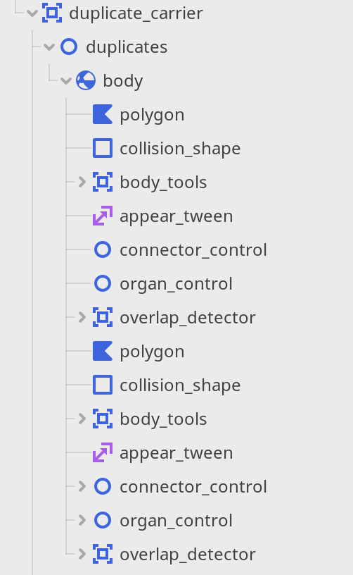Select the duplicates node label
The image size is (353, 575).
[127, 48]
